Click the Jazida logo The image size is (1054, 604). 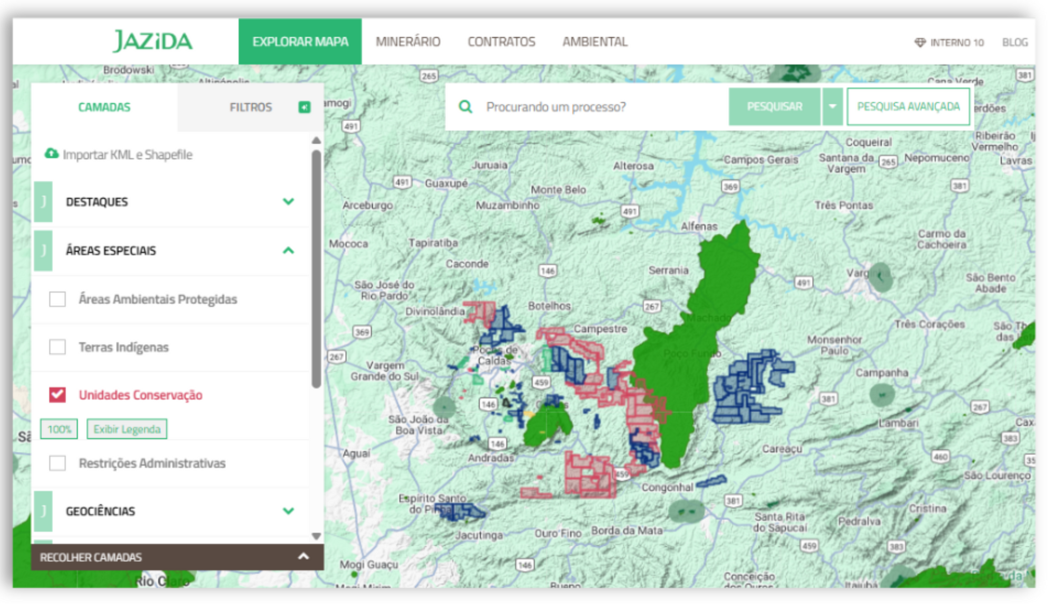[x=153, y=41]
